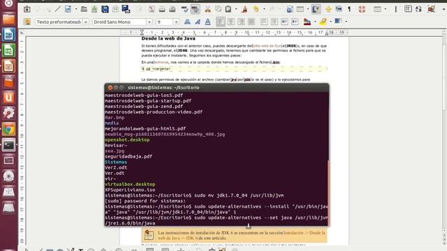Click 'Texto preformateado' style field
Viewport: 447px width, 251px height.
click(59, 22)
